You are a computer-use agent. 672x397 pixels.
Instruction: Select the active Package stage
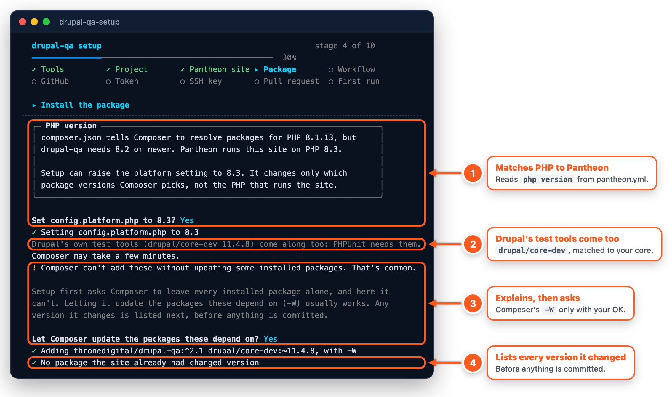click(276, 69)
